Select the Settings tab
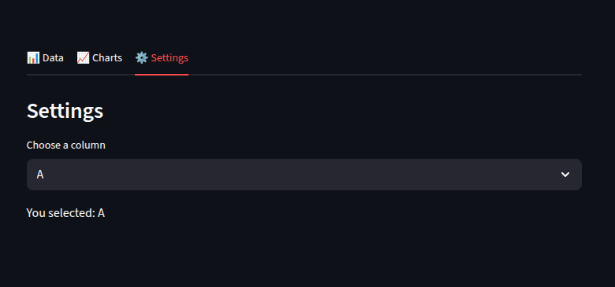 pyautogui.click(x=162, y=58)
